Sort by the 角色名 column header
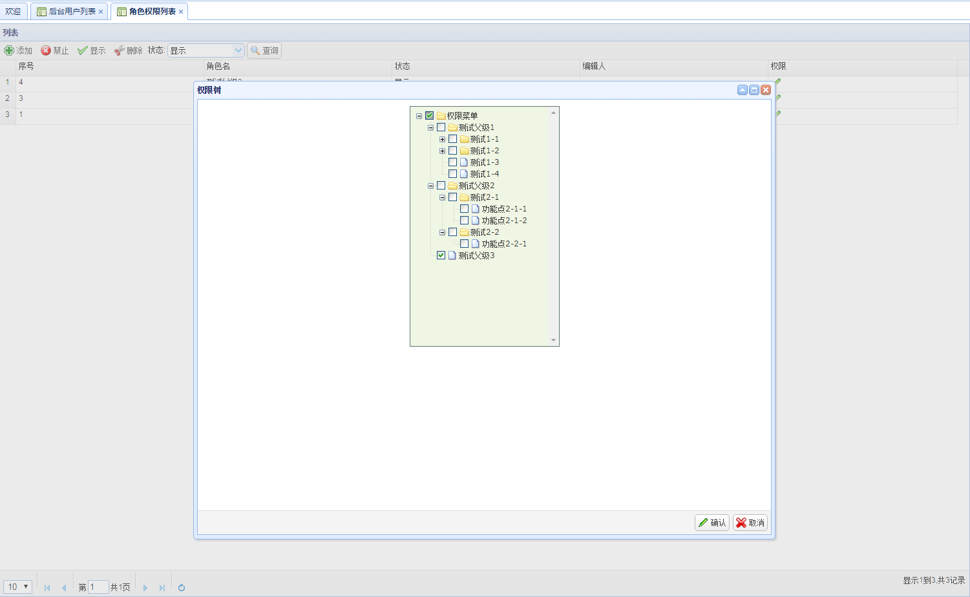 (x=298, y=67)
